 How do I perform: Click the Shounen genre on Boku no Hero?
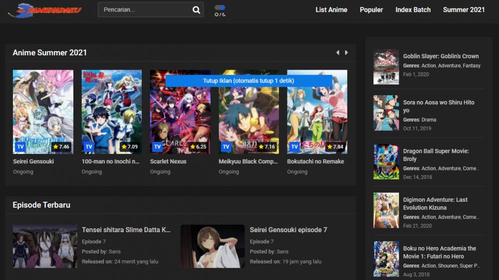448,266
